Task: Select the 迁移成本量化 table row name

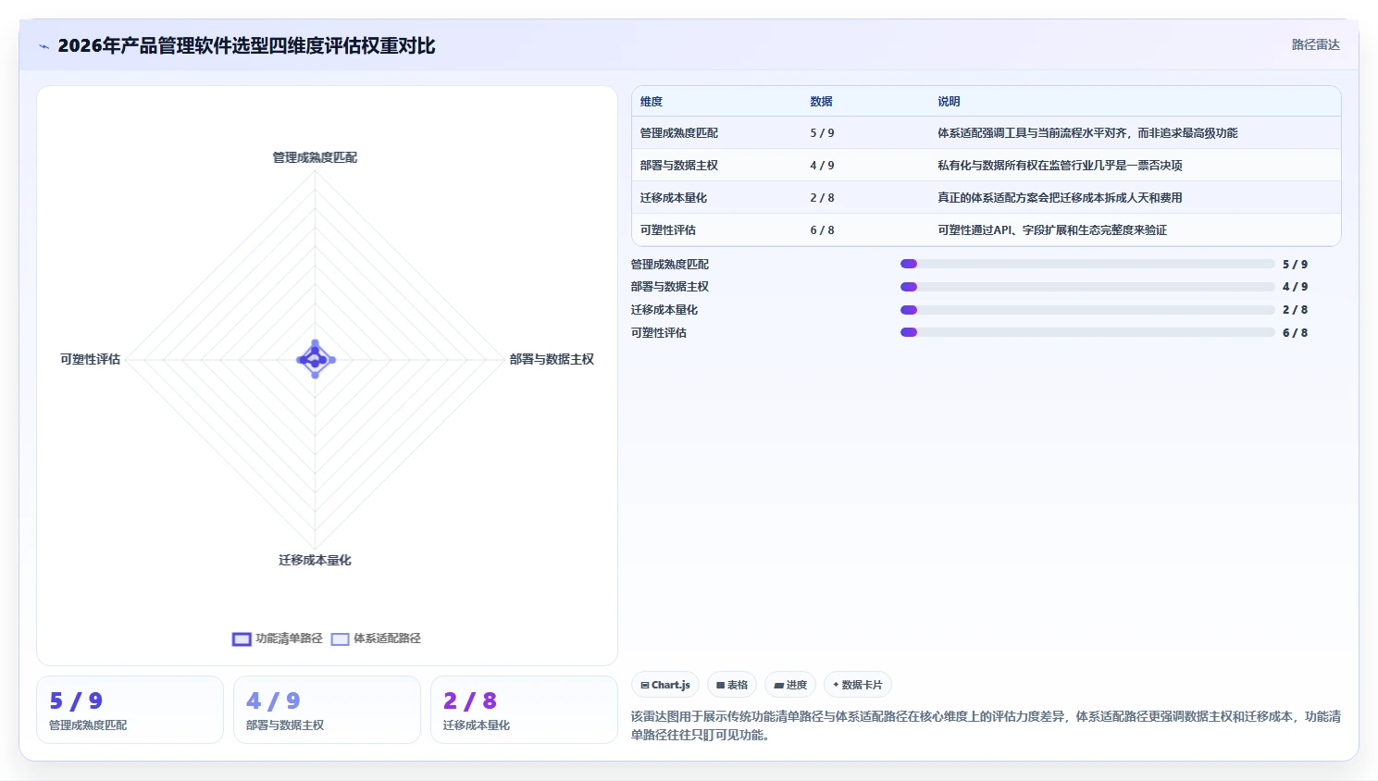Action: [674, 198]
